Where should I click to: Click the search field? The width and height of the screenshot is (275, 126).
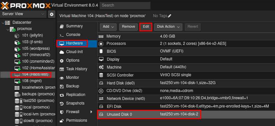(125, 5)
